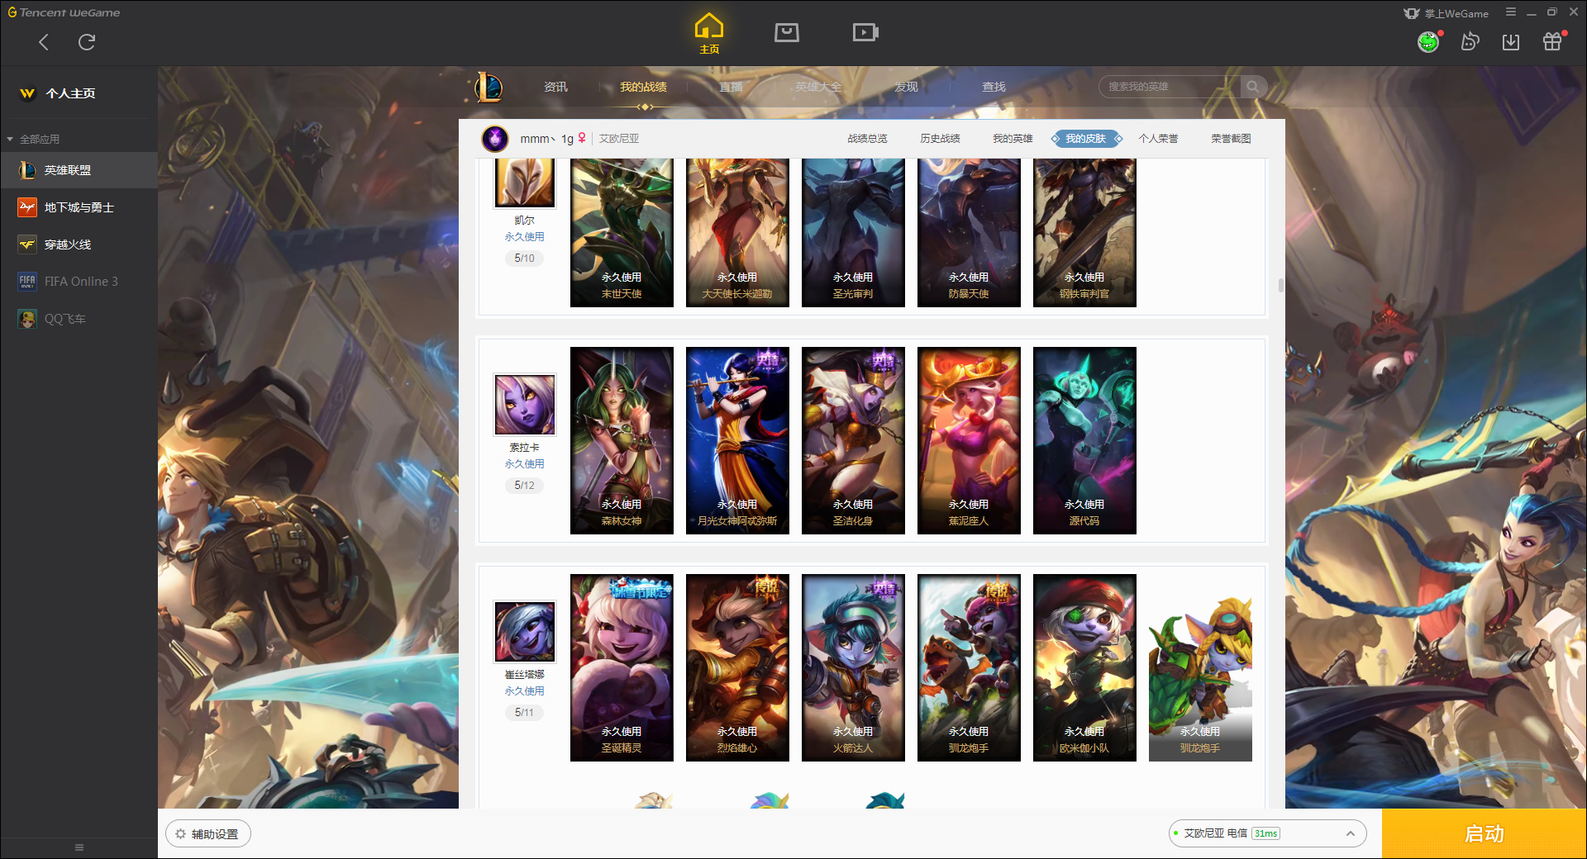
Task: Click the 凯尔 champion portrait
Action: click(525, 183)
